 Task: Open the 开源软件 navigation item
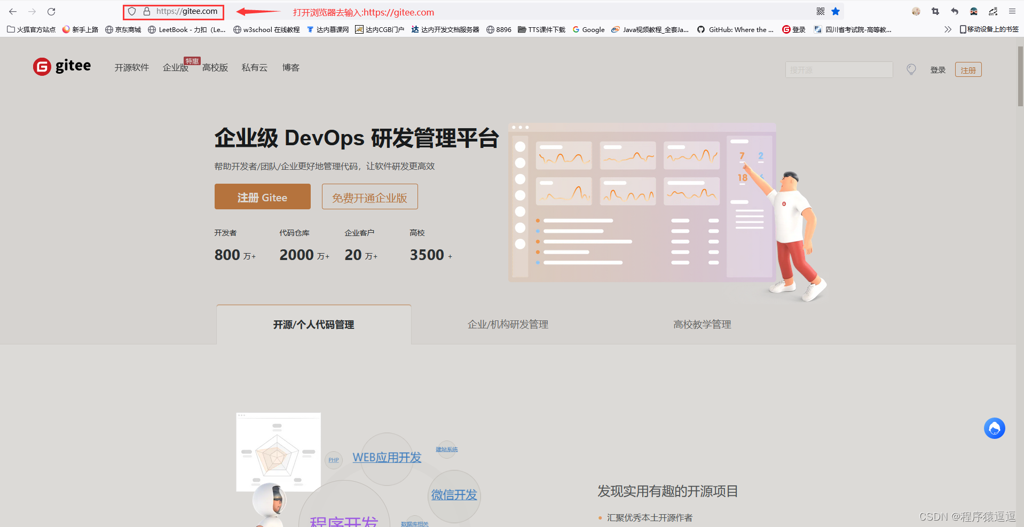(x=131, y=67)
